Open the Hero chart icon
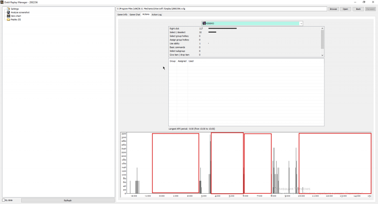 (x=8, y=16)
